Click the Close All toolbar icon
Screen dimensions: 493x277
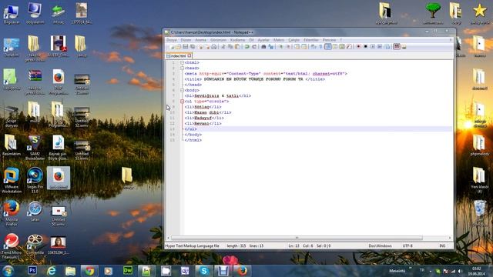coord(207,47)
